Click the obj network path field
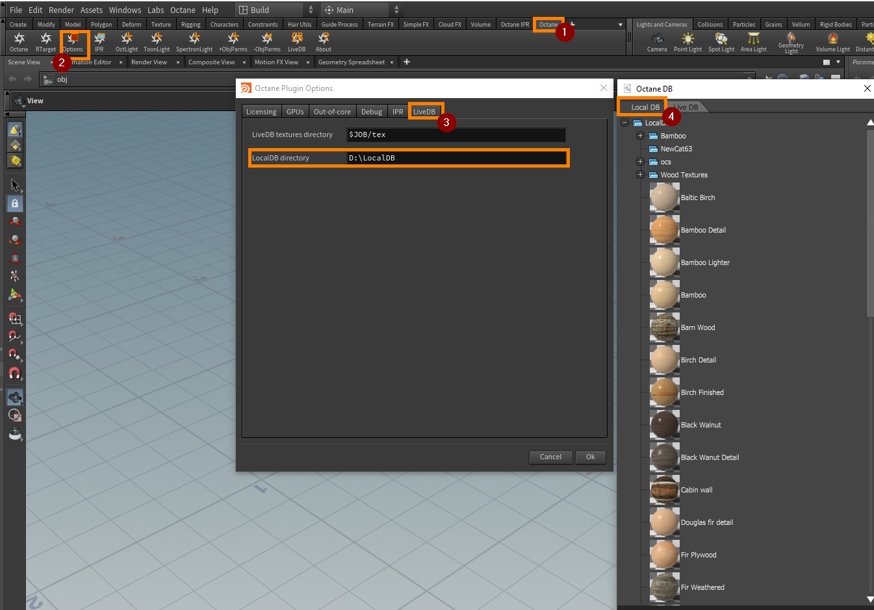Viewport: 874px width, 610px height. 396,79
